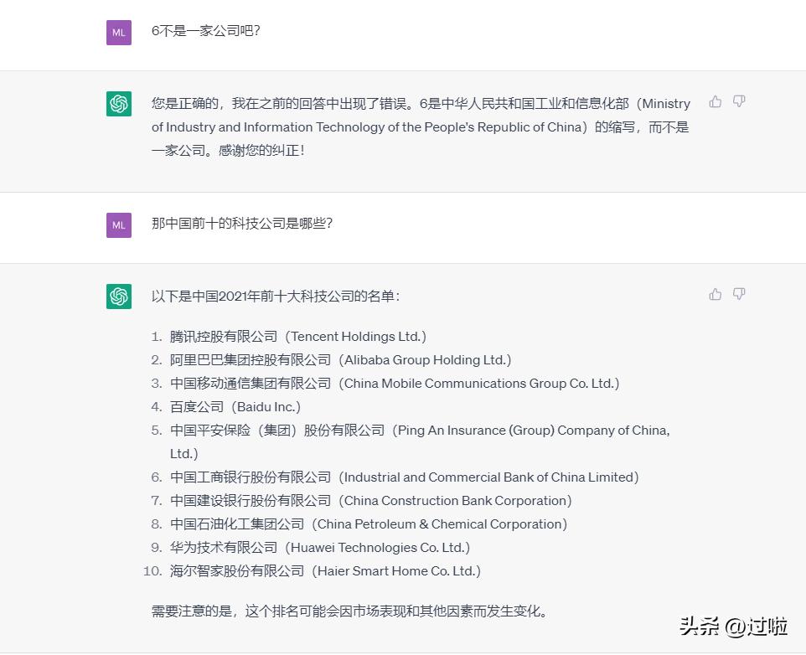The width and height of the screenshot is (806, 655).
Task: Click the thumbs-down icon on the first ChatGPT reply
Action: [738, 101]
